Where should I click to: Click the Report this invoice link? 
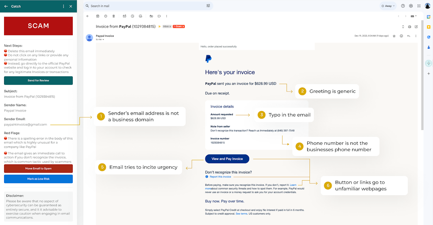click(x=220, y=177)
